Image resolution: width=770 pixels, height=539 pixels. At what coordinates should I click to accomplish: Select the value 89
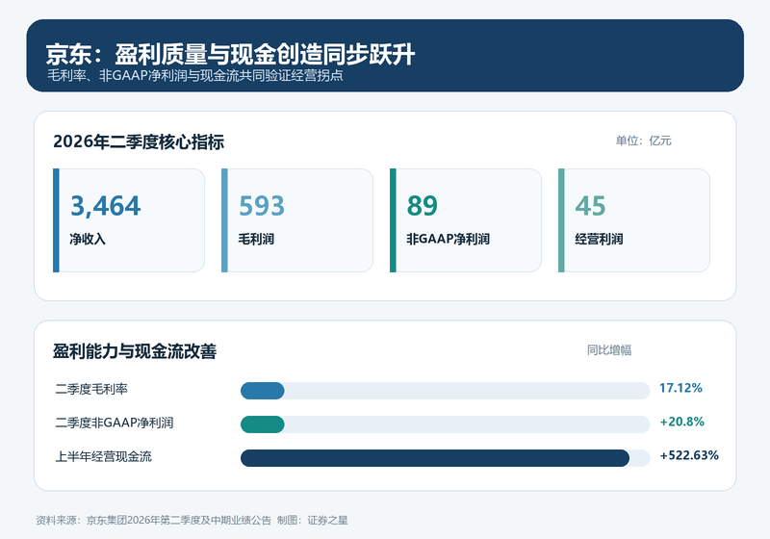point(423,206)
